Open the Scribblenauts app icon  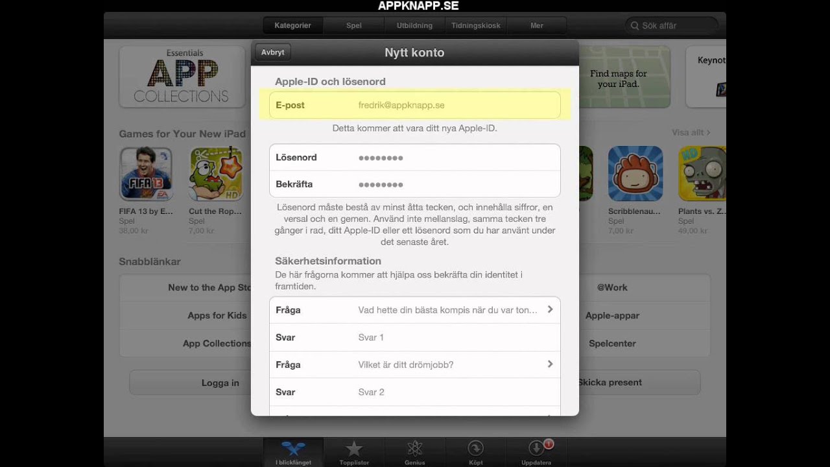click(635, 174)
